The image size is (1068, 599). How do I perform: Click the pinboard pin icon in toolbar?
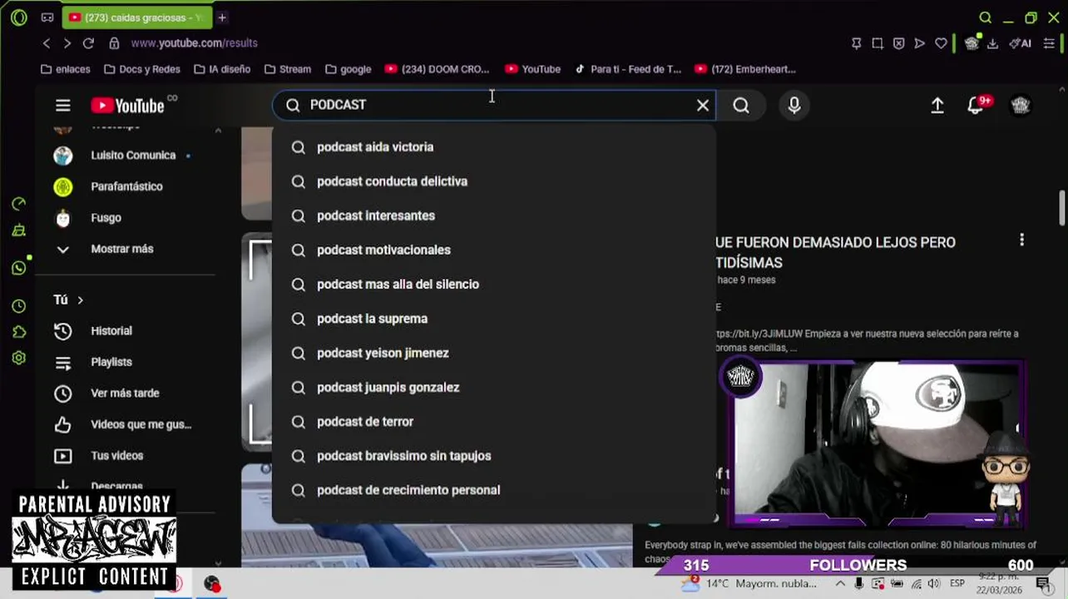(x=856, y=43)
